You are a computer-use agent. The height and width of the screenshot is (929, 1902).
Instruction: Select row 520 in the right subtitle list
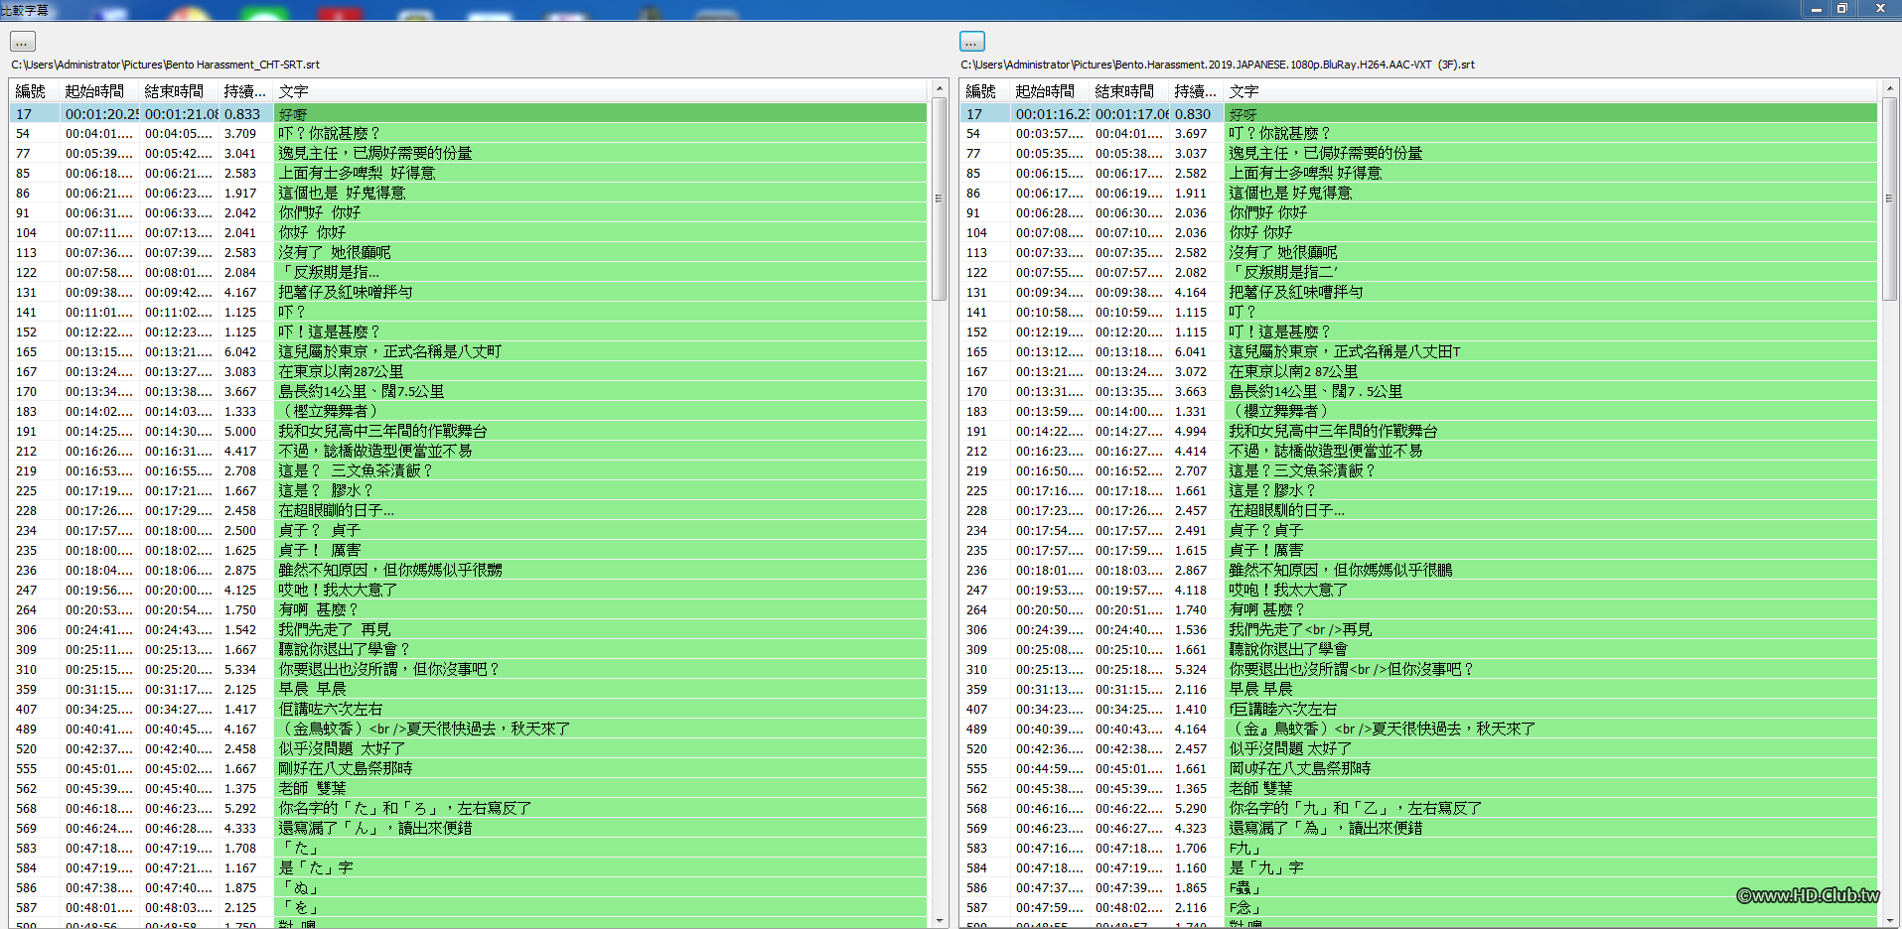tap(1419, 749)
